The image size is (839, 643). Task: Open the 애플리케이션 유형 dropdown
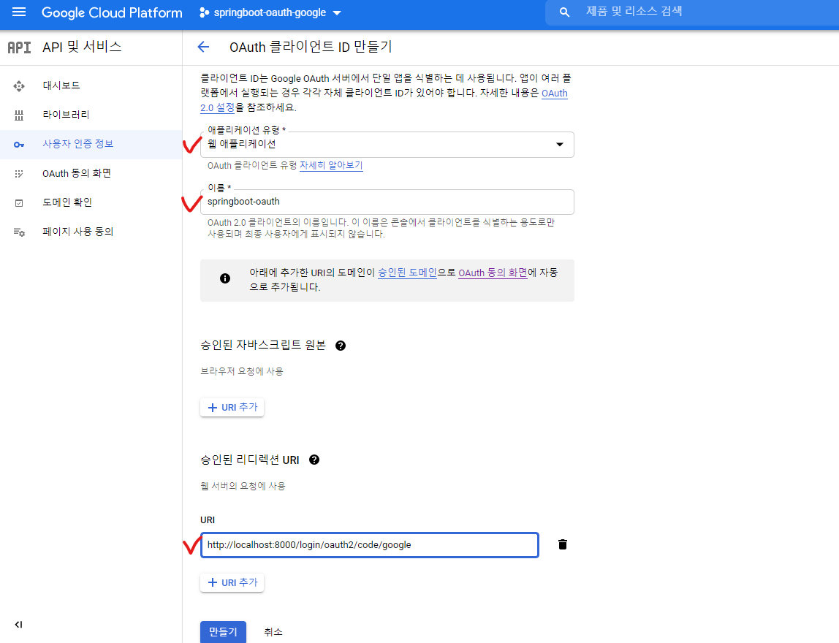[x=387, y=145]
